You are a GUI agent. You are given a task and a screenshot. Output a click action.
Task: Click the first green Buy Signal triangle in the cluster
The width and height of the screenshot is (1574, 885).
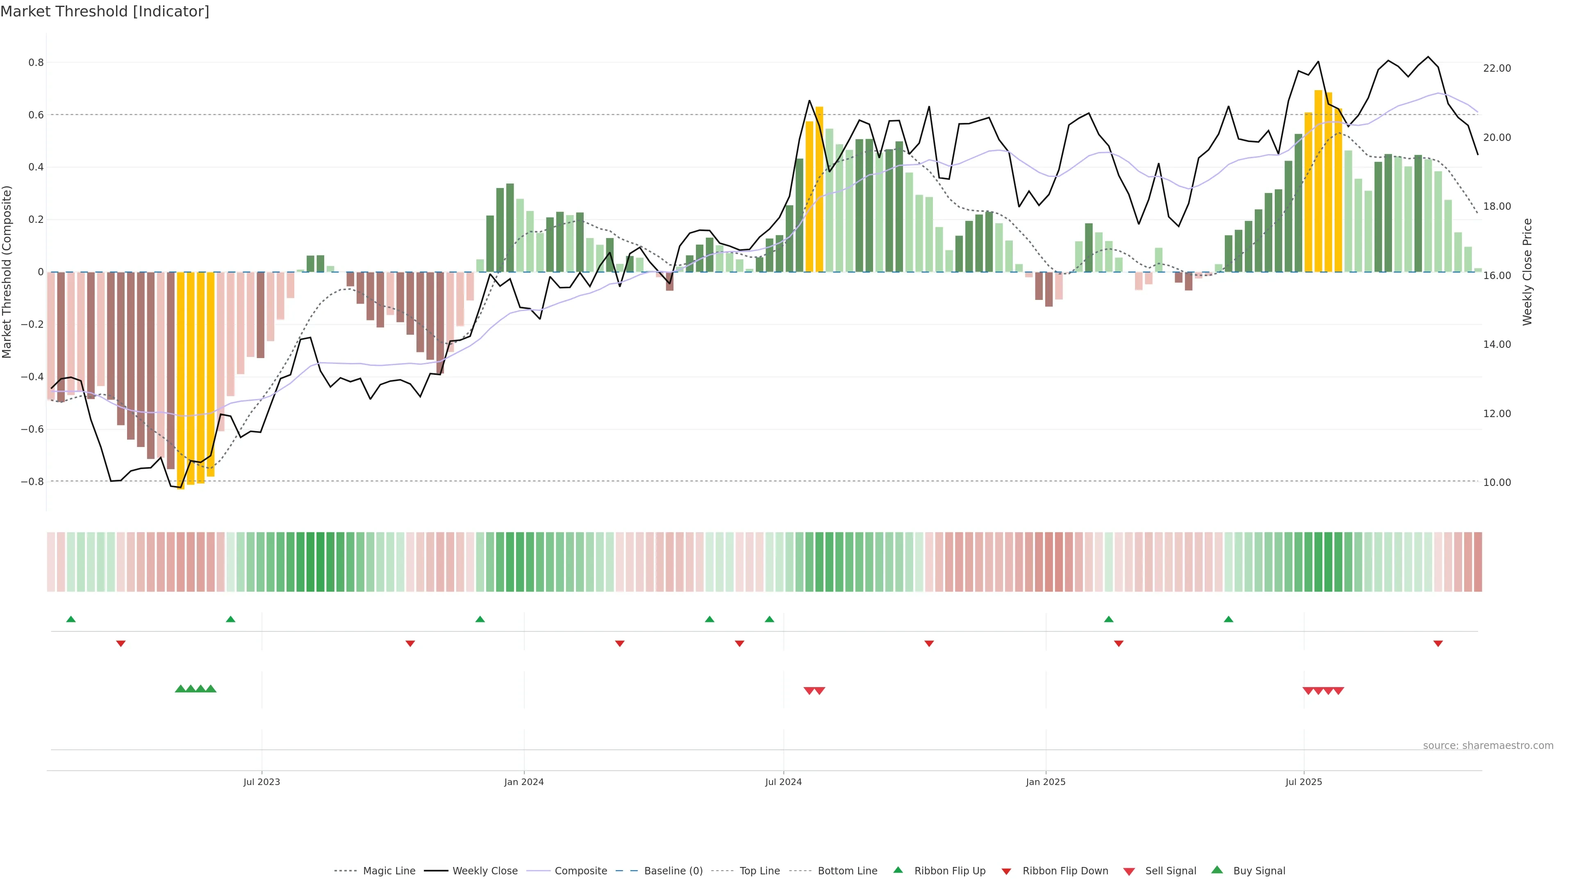click(x=180, y=689)
